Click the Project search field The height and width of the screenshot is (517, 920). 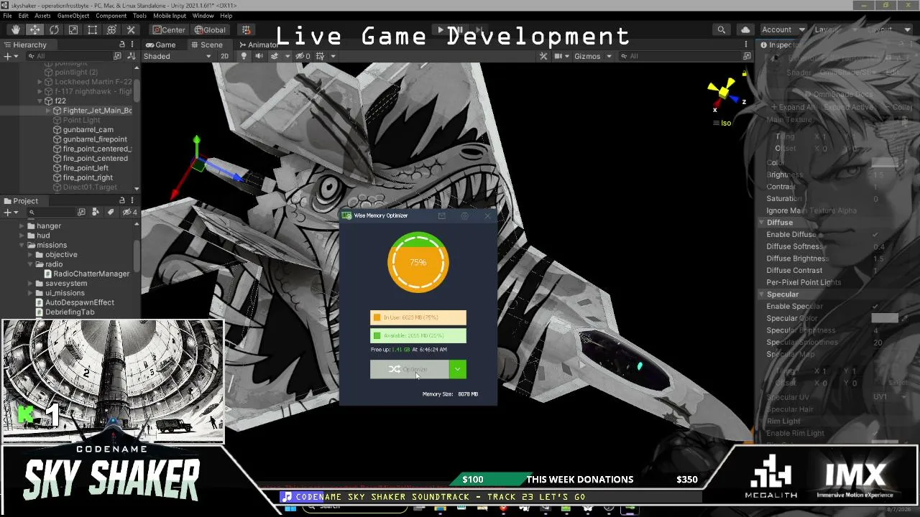click(50, 213)
